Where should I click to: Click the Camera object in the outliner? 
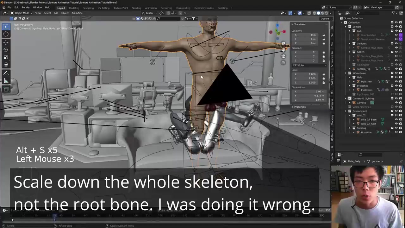coord(361,103)
